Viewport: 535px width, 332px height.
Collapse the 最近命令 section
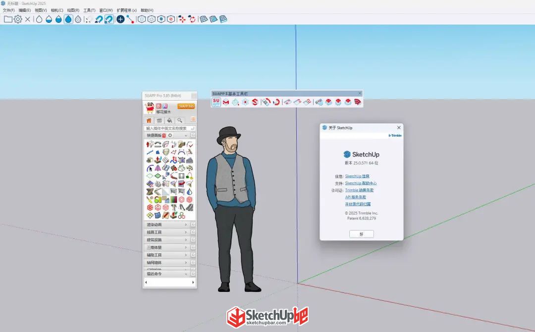click(x=166, y=274)
